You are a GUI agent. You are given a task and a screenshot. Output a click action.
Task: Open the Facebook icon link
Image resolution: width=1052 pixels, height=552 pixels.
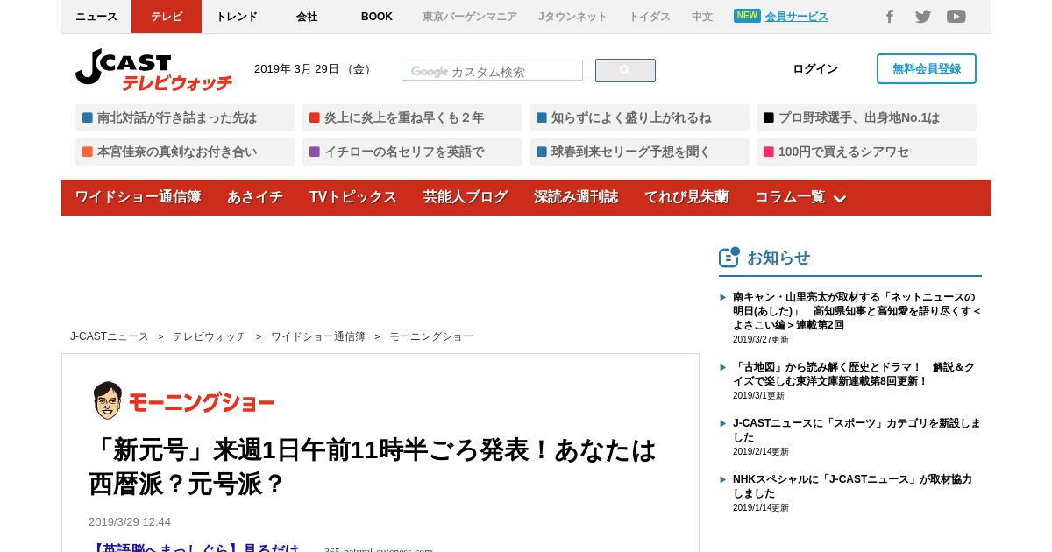(x=889, y=17)
